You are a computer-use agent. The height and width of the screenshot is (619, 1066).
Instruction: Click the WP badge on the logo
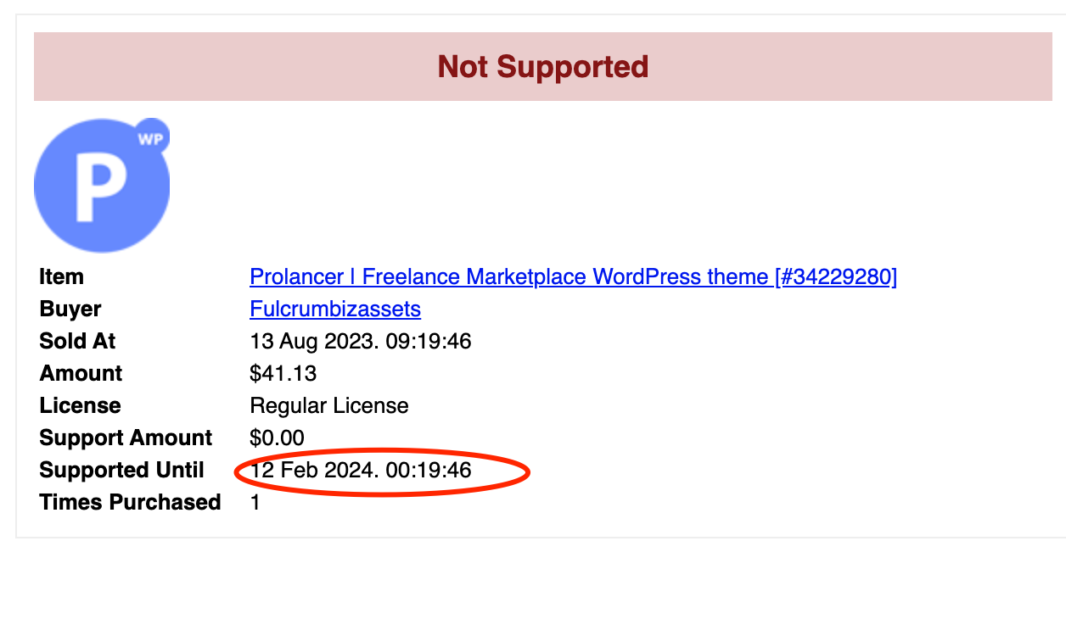coord(150,138)
